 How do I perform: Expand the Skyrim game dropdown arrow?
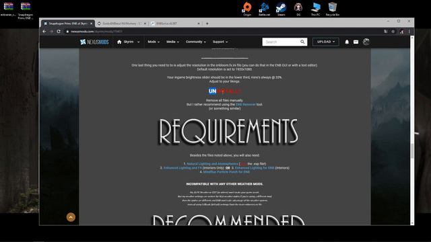pyautogui.click(x=138, y=42)
